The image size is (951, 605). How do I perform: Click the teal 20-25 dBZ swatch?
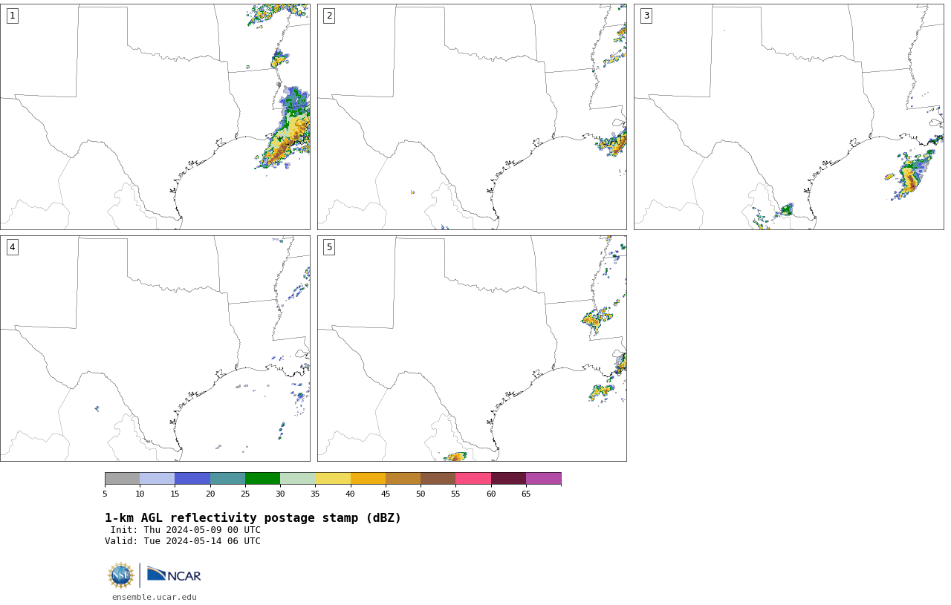click(227, 478)
